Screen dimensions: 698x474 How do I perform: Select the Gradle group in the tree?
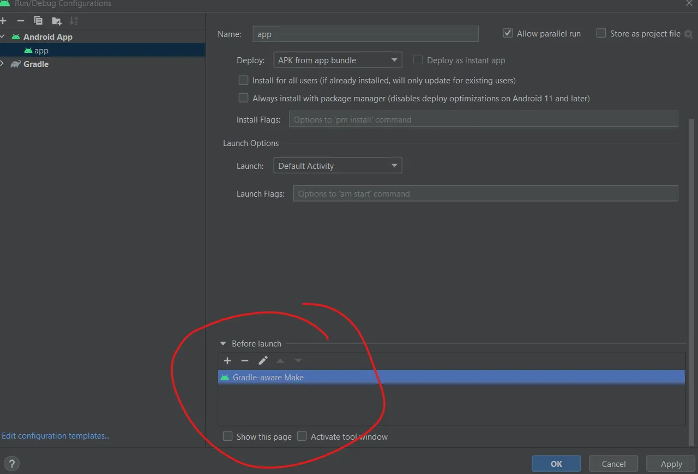click(36, 64)
